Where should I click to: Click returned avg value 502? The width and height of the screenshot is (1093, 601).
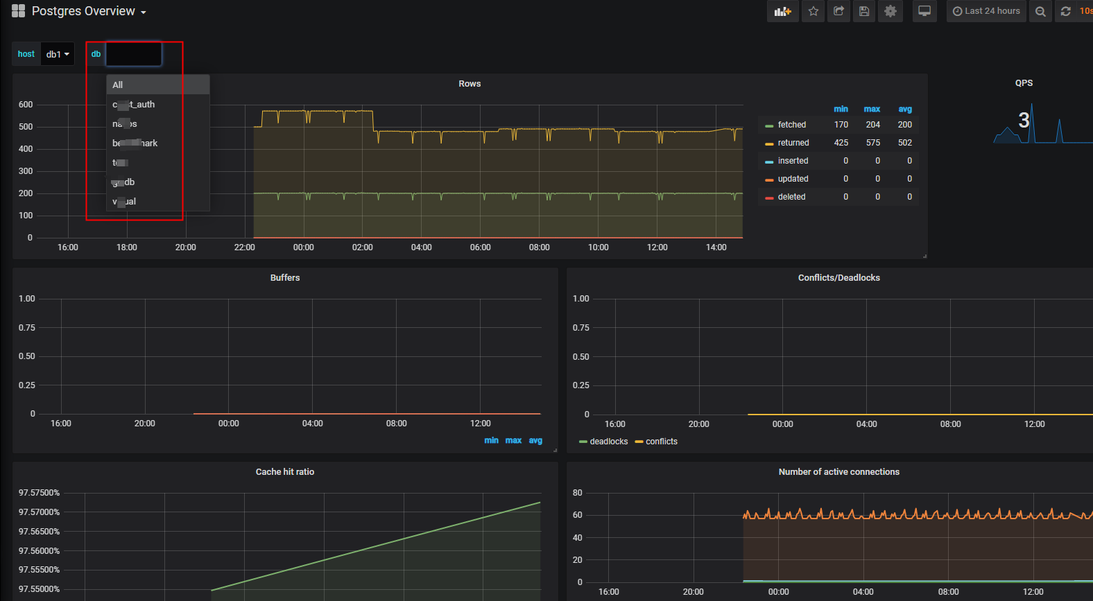(x=905, y=143)
